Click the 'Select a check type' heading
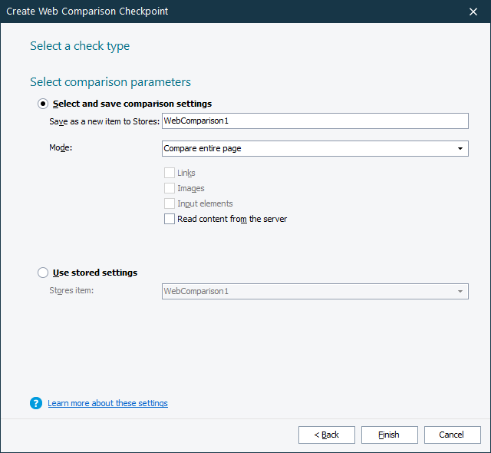491x453 pixels. click(80, 46)
